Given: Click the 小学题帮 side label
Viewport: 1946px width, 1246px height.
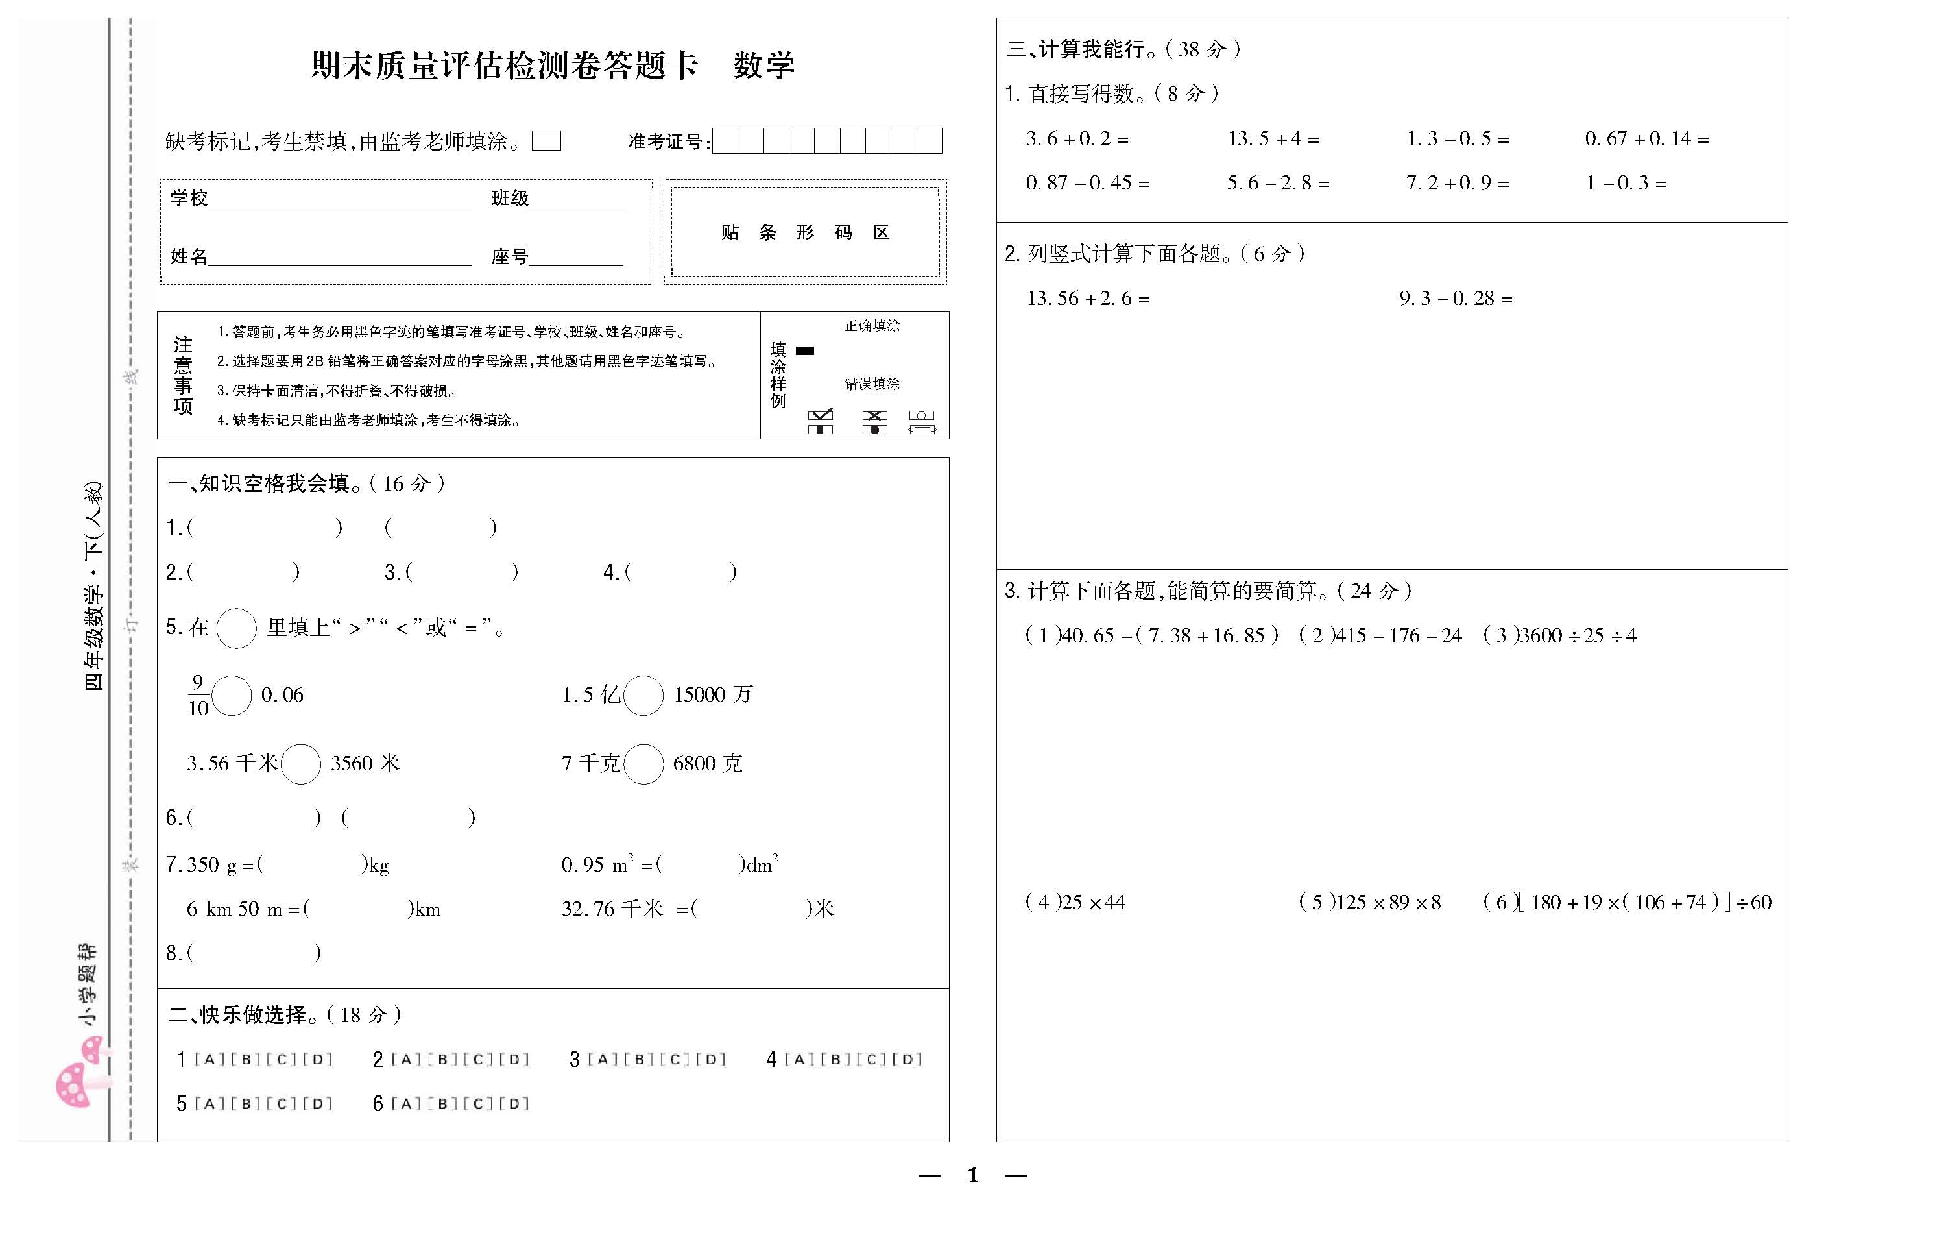Looking at the screenshot, I should (86, 984).
